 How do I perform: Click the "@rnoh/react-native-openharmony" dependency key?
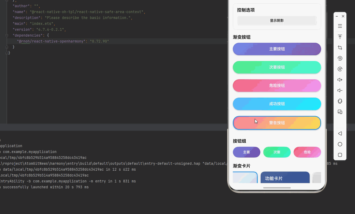coord(51,41)
